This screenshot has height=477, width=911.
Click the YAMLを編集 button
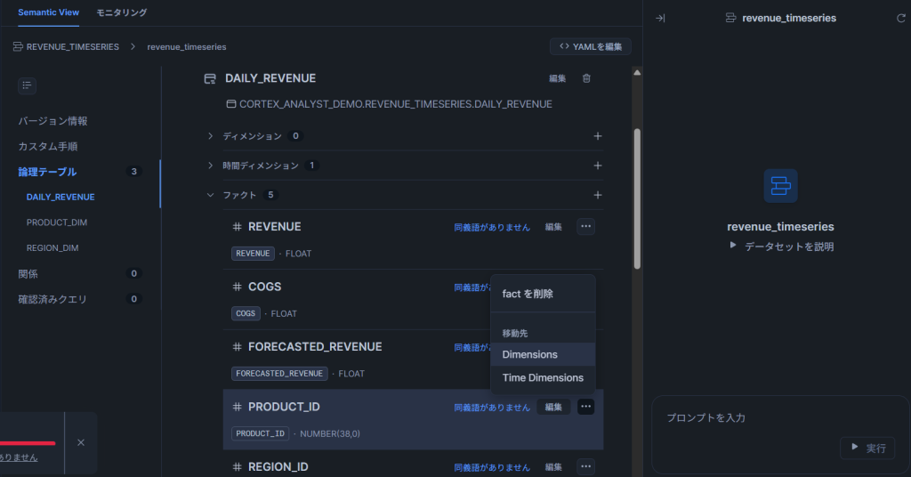[x=591, y=46]
